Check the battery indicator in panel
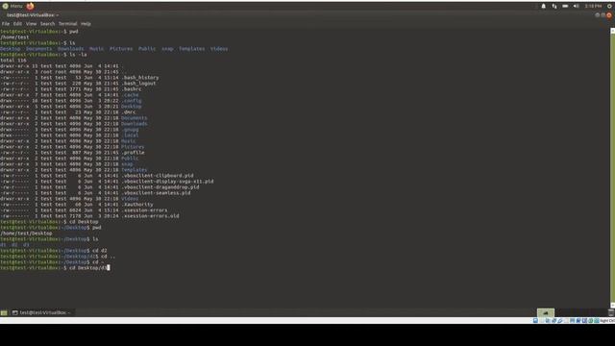Image resolution: width=615 pixels, height=346 pixels. click(x=565, y=6)
